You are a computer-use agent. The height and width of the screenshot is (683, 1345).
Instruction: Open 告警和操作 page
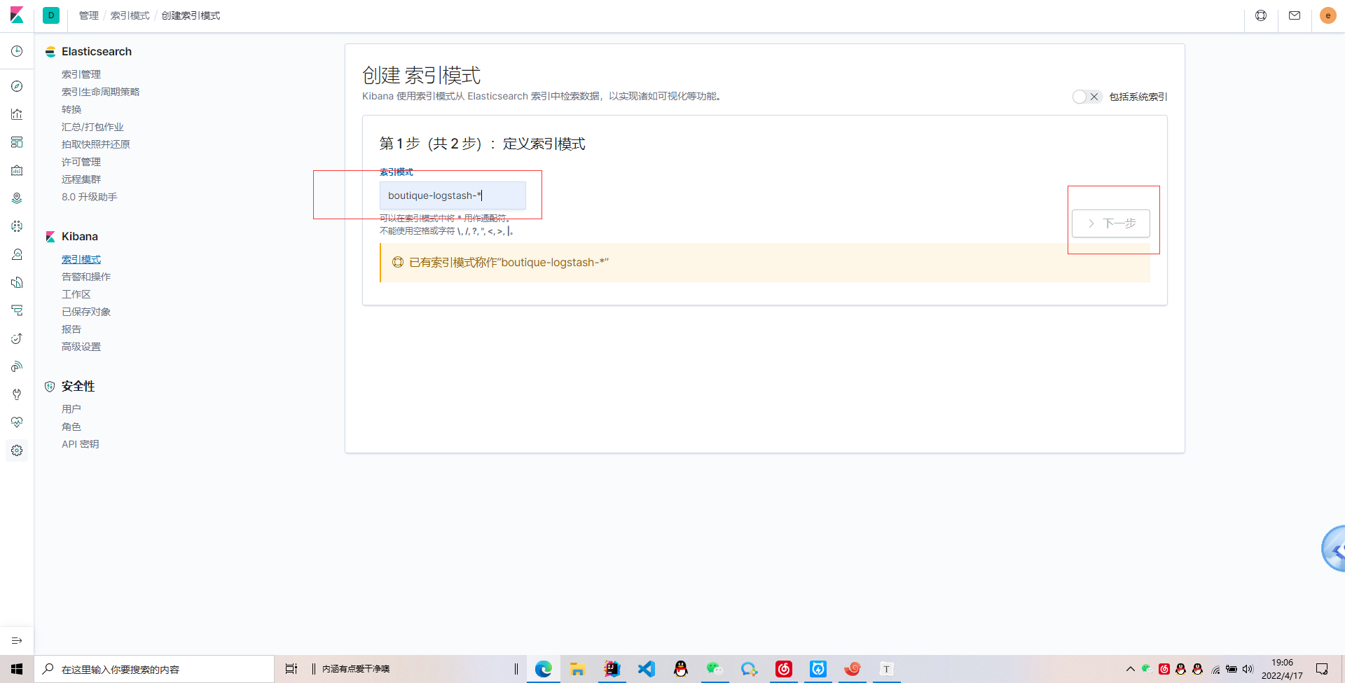(86, 277)
